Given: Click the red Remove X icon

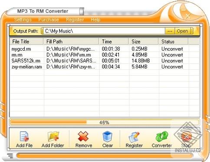Looking at the screenshot, I should (x=83, y=136).
